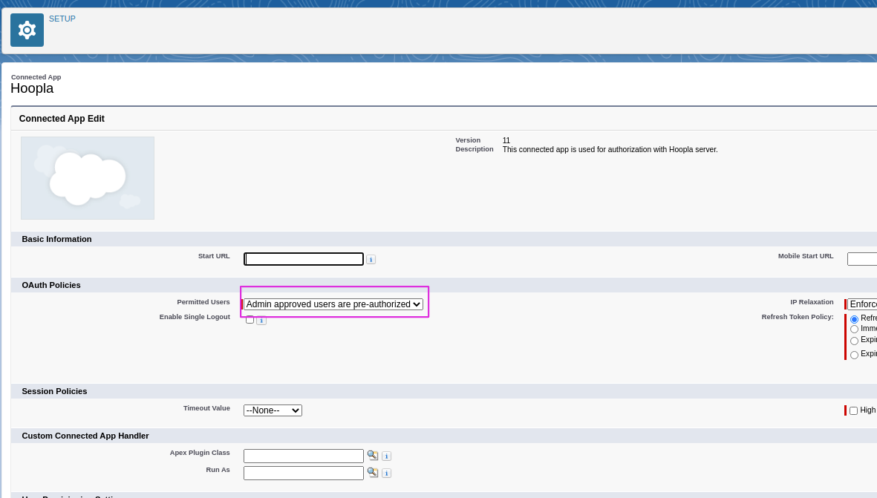
Task: Click the 'OAuth Policies' section header
Action: [x=51, y=285]
